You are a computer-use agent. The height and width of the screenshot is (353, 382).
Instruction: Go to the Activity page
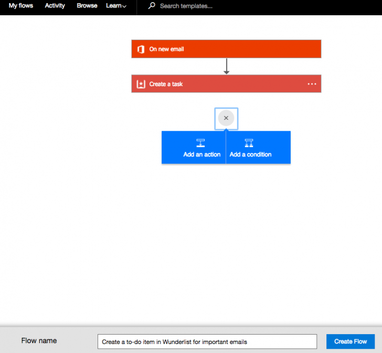(x=55, y=6)
